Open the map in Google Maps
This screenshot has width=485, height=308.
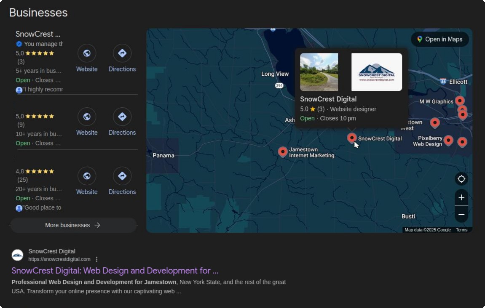(x=439, y=40)
